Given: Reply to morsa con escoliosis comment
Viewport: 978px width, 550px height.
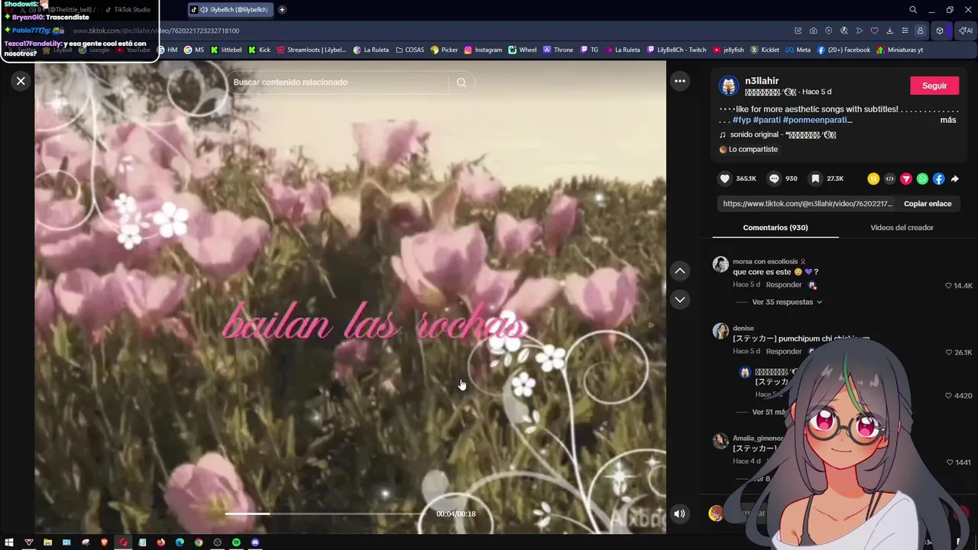Looking at the screenshot, I should pos(783,285).
